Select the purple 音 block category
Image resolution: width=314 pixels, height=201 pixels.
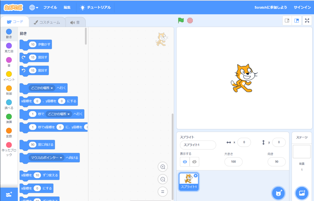click(x=9, y=62)
